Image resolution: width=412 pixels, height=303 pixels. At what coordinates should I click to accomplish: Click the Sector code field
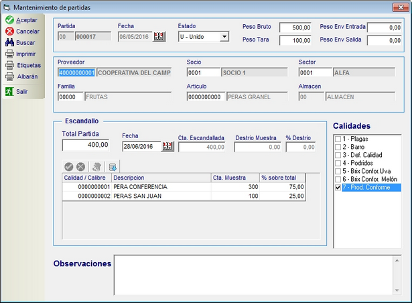pos(316,72)
